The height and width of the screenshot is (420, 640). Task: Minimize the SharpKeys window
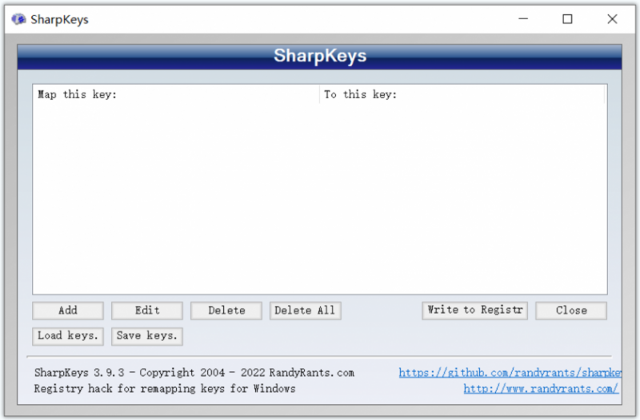pyautogui.click(x=523, y=19)
